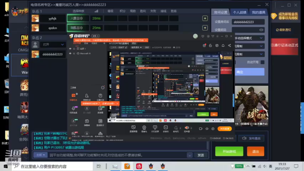The height and width of the screenshot is (171, 304).
Task: Click the 关闭直播 button
Action: point(225,129)
